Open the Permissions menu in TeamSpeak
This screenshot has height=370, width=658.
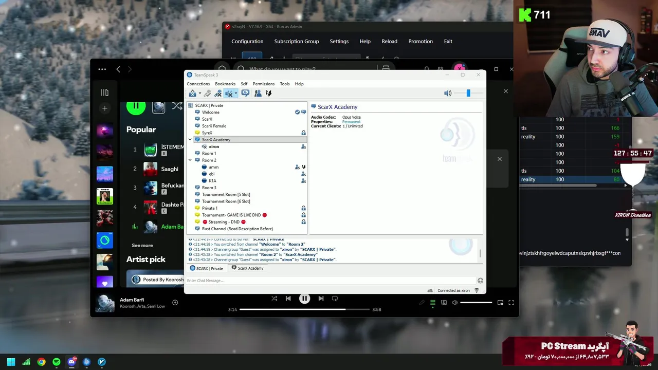point(263,84)
